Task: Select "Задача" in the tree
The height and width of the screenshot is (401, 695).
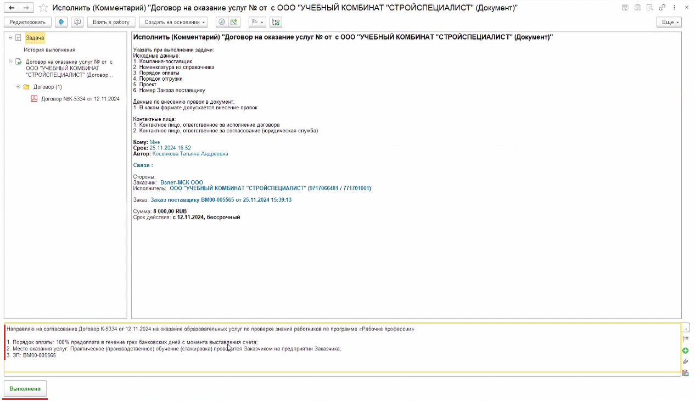Action: [x=35, y=38]
